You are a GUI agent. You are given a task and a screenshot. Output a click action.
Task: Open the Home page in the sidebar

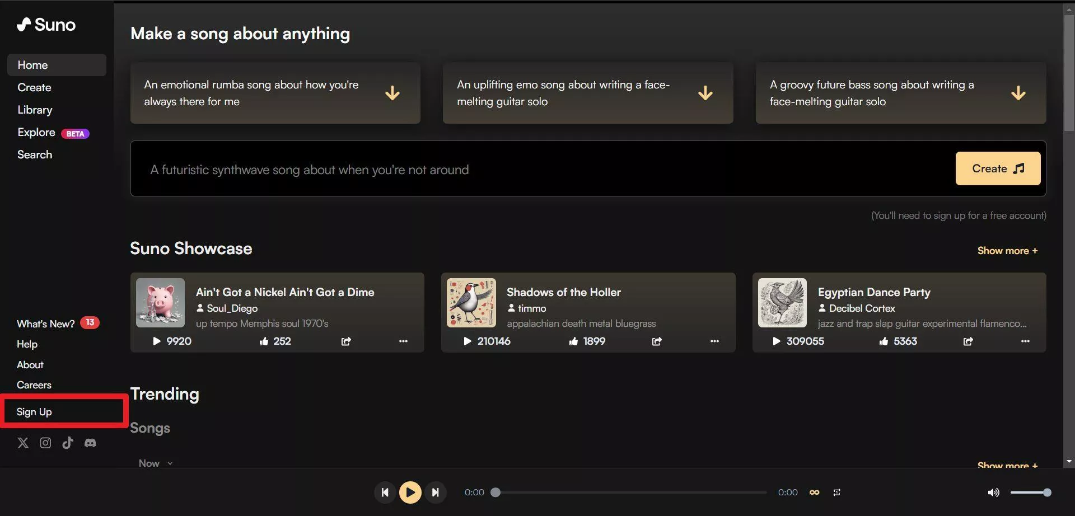pyautogui.click(x=57, y=65)
